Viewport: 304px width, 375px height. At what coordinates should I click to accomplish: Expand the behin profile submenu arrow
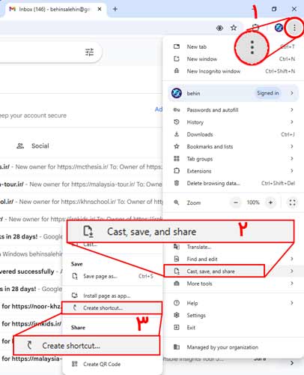[x=292, y=93]
